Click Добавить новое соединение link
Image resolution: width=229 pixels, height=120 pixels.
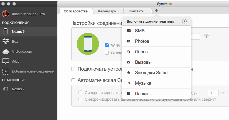(x=33, y=71)
